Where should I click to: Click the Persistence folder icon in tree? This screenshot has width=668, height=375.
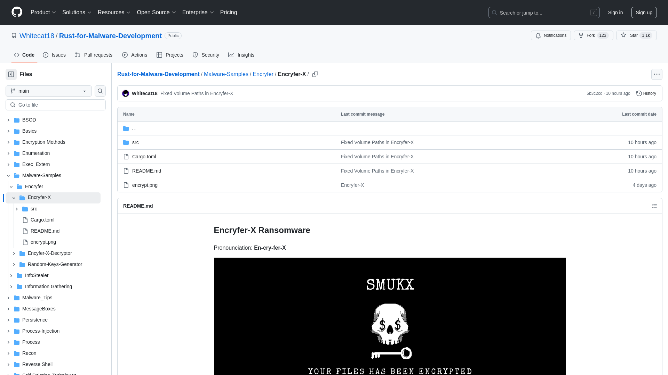click(17, 320)
